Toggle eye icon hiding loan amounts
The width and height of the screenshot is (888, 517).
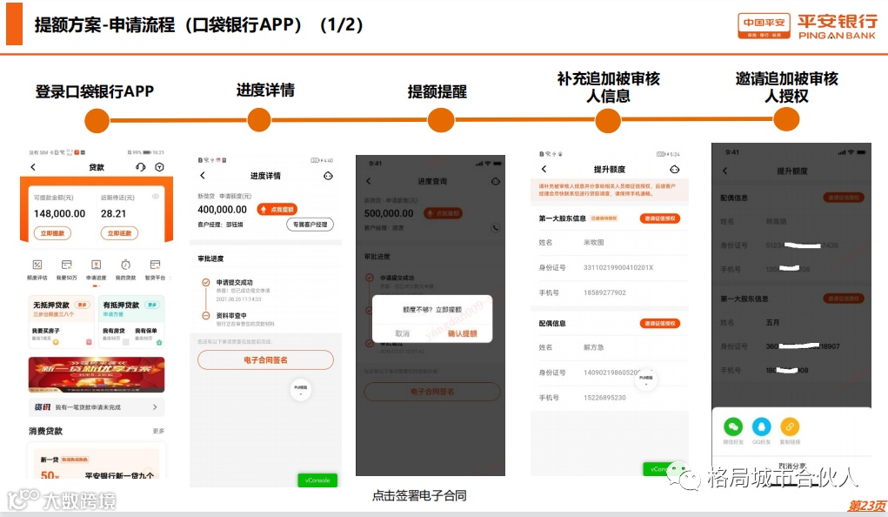pyautogui.click(x=155, y=197)
